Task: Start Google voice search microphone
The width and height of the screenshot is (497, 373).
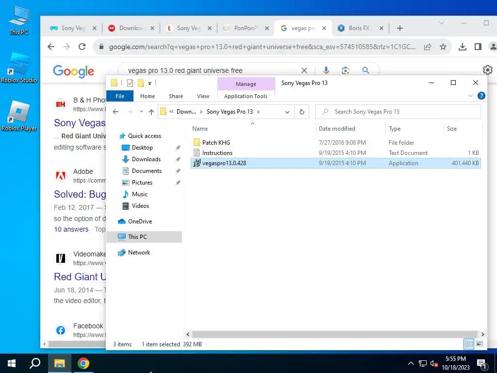Action: 326,70
